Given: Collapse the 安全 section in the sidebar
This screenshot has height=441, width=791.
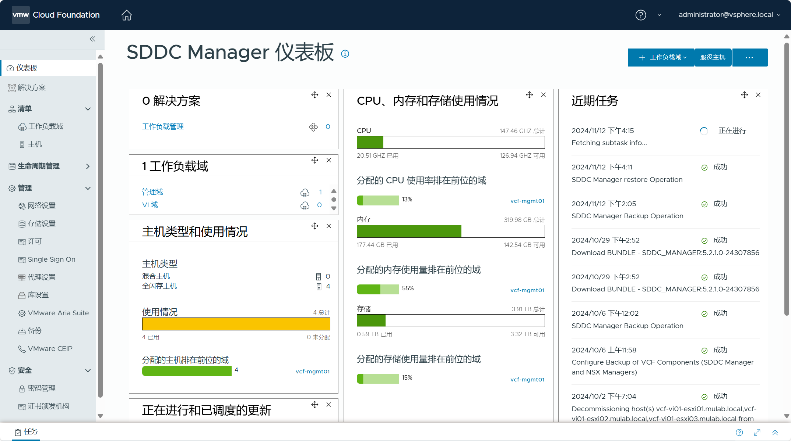Looking at the screenshot, I should coord(88,370).
